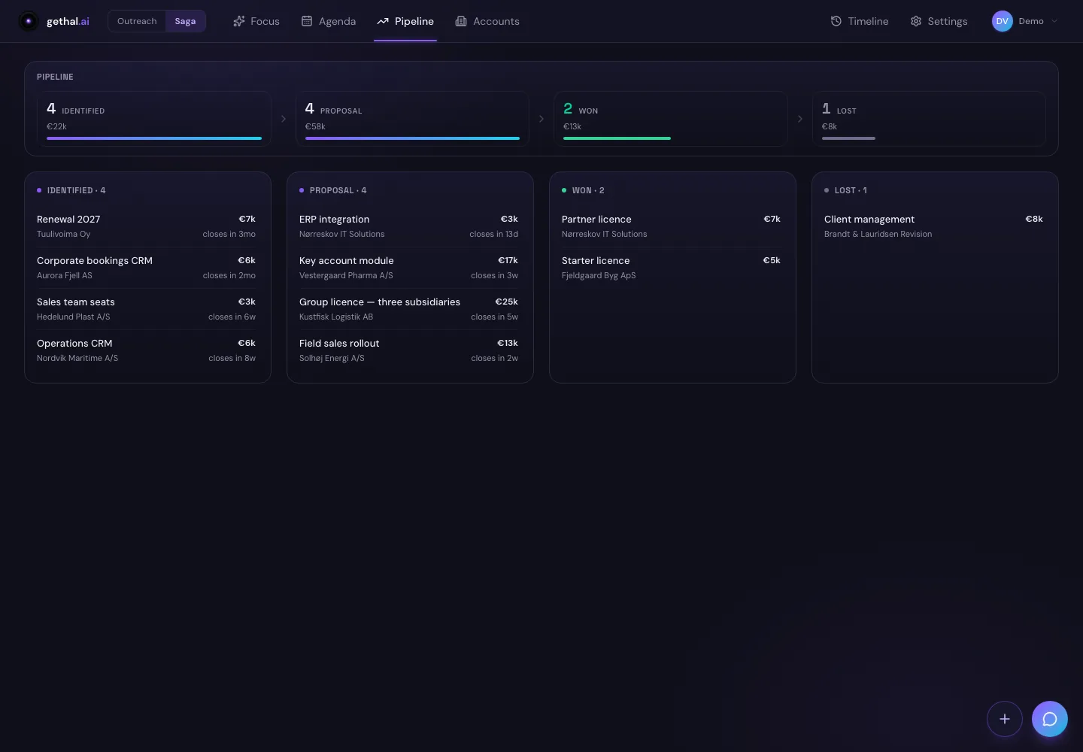
Task: Open Focus via the sparkle icon
Action: point(239,21)
